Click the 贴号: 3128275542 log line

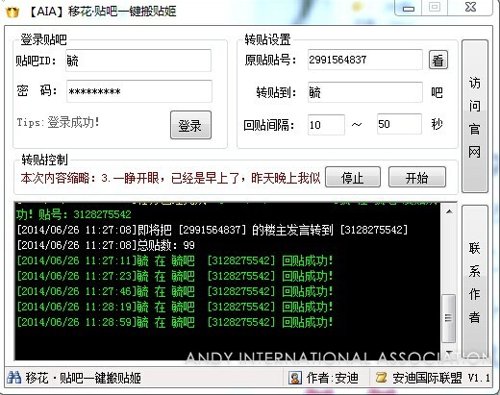74,214
